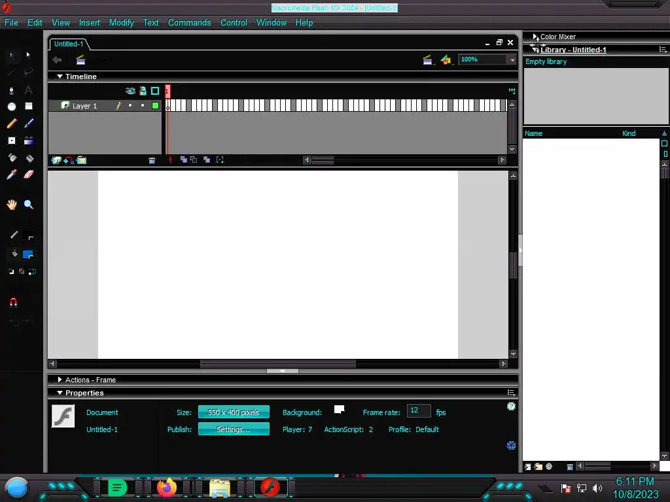The height and width of the screenshot is (502, 670).
Task: Sort the library by Name column
Action: pyautogui.click(x=534, y=133)
